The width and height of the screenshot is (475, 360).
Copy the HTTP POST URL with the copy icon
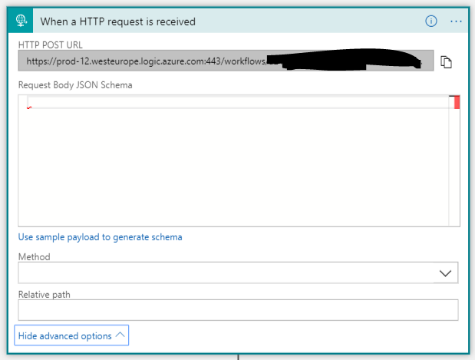point(446,61)
